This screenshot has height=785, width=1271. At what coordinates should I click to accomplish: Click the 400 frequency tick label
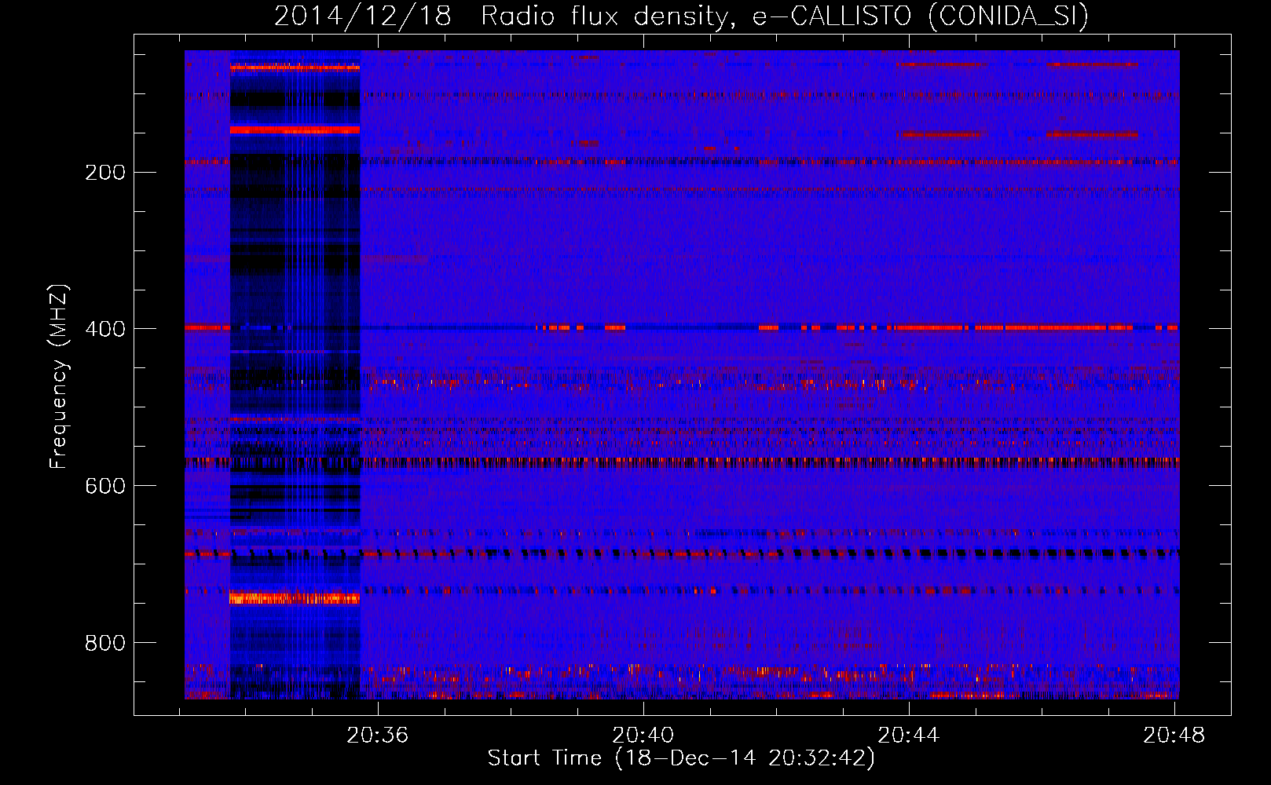point(105,330)
